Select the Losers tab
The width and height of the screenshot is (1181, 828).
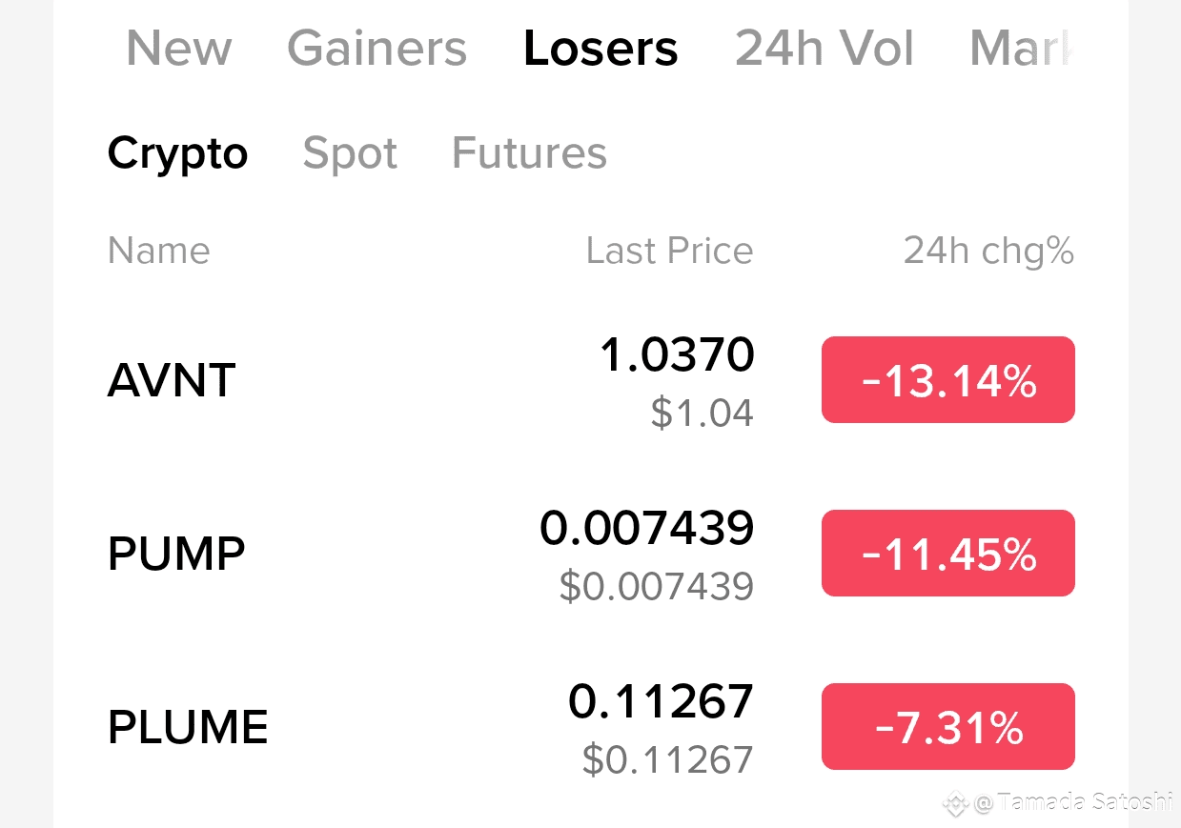pyautogui.click(x=601, y=48)
